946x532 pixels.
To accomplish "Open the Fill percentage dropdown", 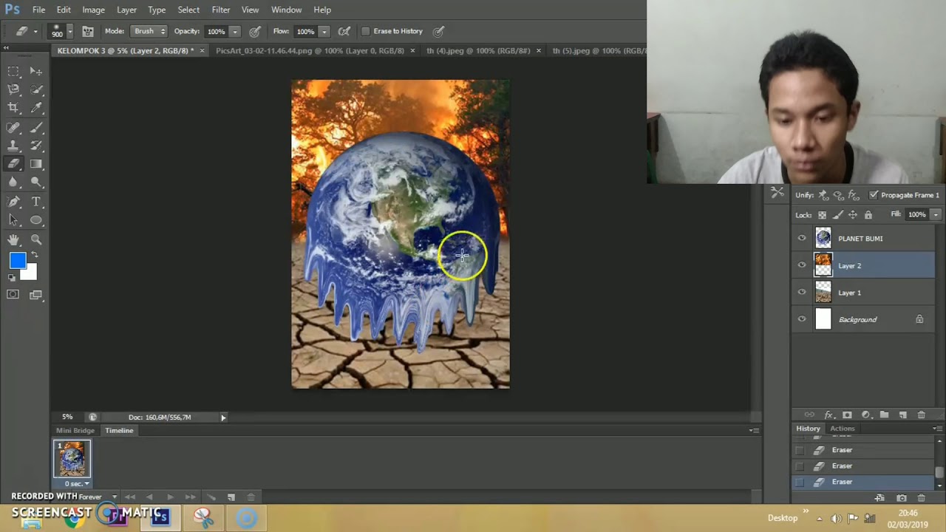I will pyautogui.click(x=936, y=214).
